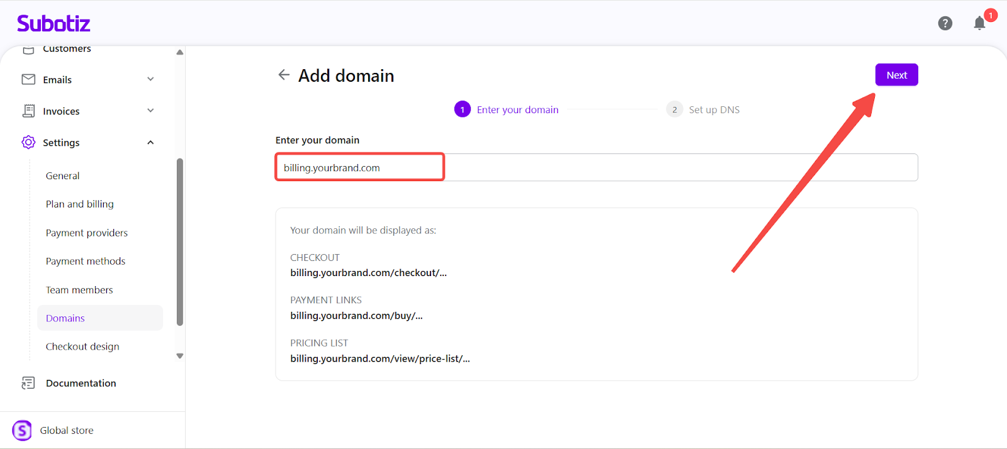Open the General settings page
Viewport: 1007px width, 449px height.
pos(63,176)
